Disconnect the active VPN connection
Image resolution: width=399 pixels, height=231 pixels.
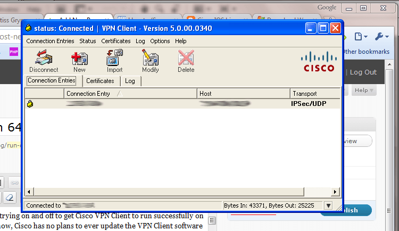click(44, 61)
